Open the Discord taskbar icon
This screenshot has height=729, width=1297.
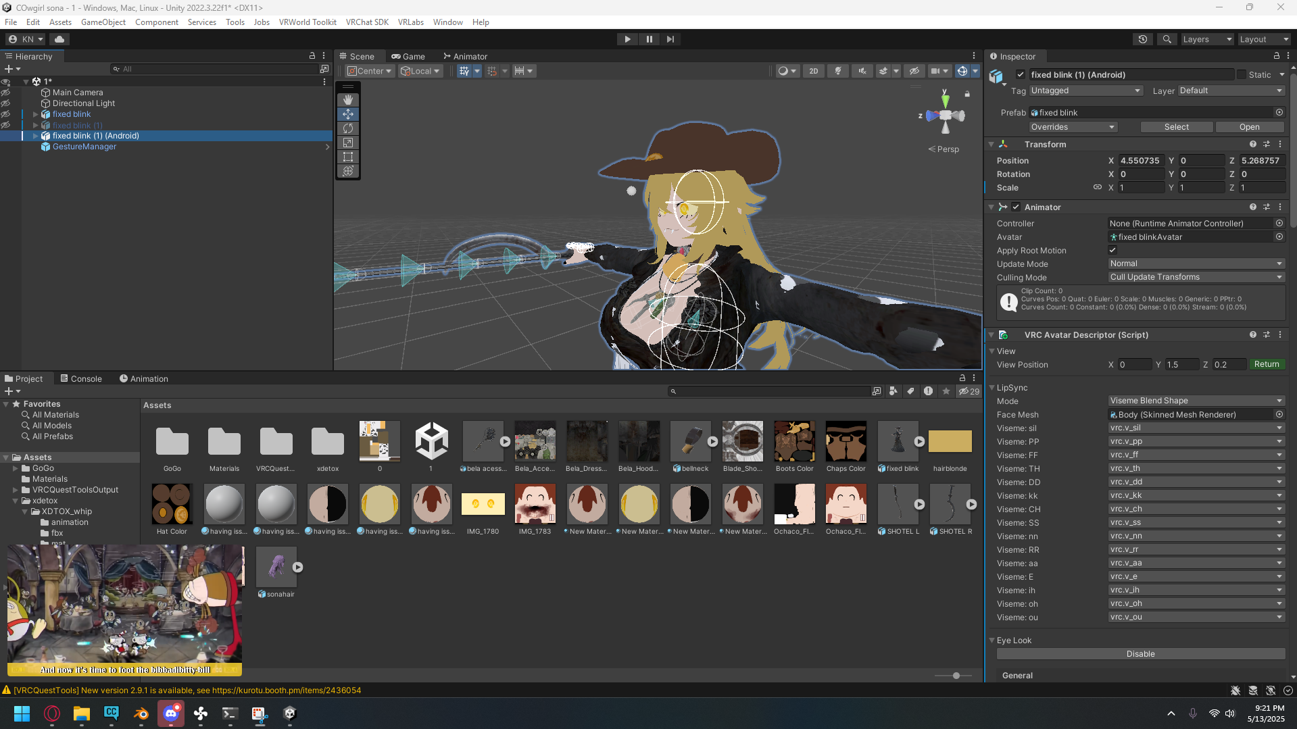[x=171, y=713]
